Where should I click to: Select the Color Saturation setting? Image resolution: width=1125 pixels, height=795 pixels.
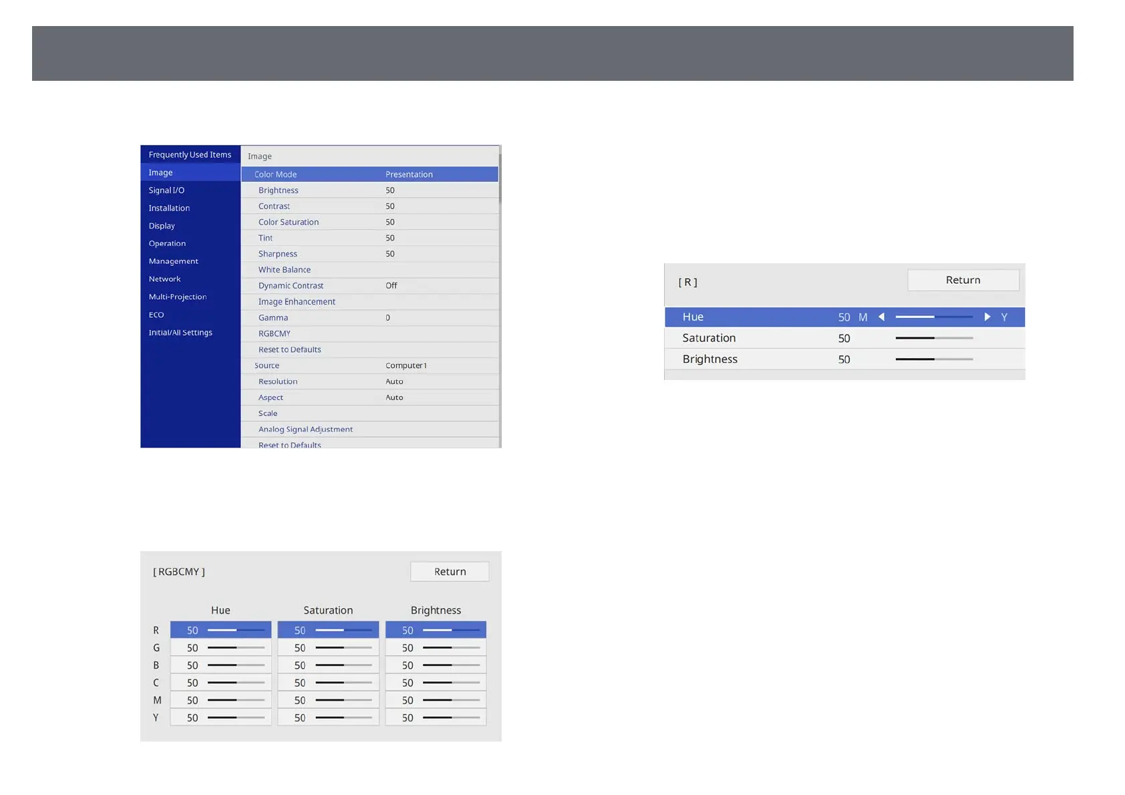[369, 222]
